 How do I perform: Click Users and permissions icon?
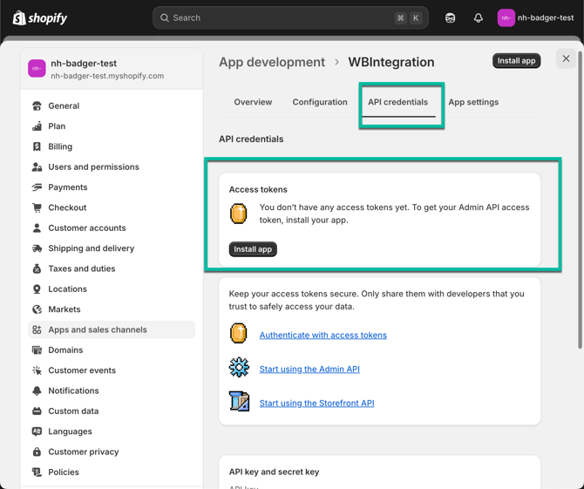[37, 166]
